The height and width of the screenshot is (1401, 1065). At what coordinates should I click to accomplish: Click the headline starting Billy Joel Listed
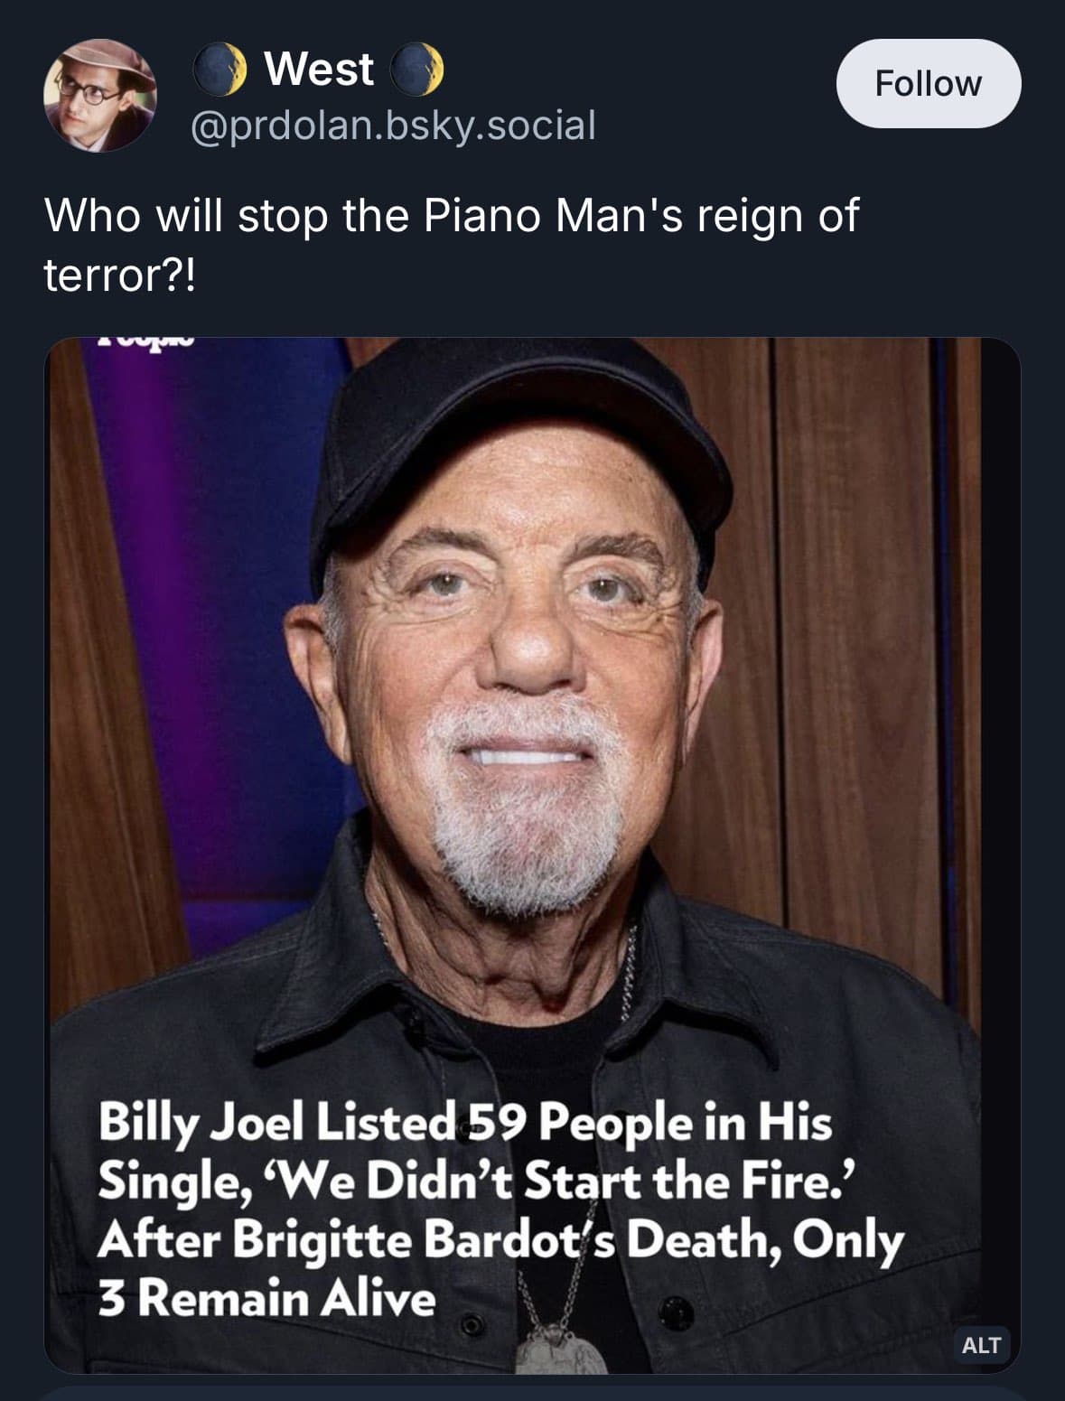(464, 1124)
